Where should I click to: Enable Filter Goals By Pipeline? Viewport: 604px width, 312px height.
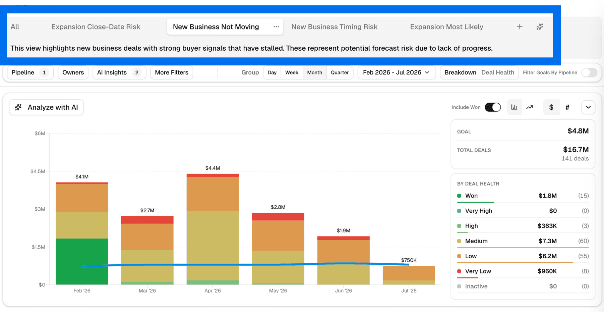(589, 72)
